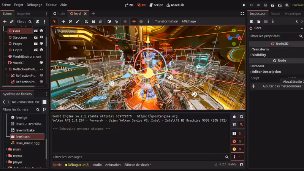The width and height of the screenshot is (304, 171).
Task: Toggle warning messages filter in output
Action: point(237,149)
